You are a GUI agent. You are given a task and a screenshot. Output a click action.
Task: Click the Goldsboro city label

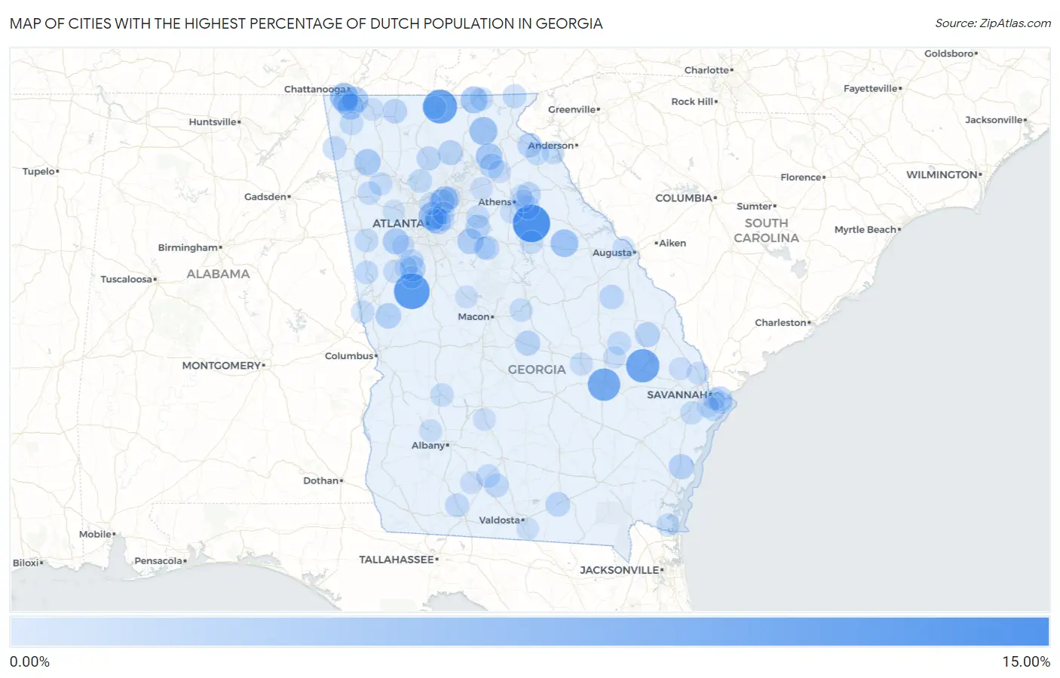click(x=949, y=54)
